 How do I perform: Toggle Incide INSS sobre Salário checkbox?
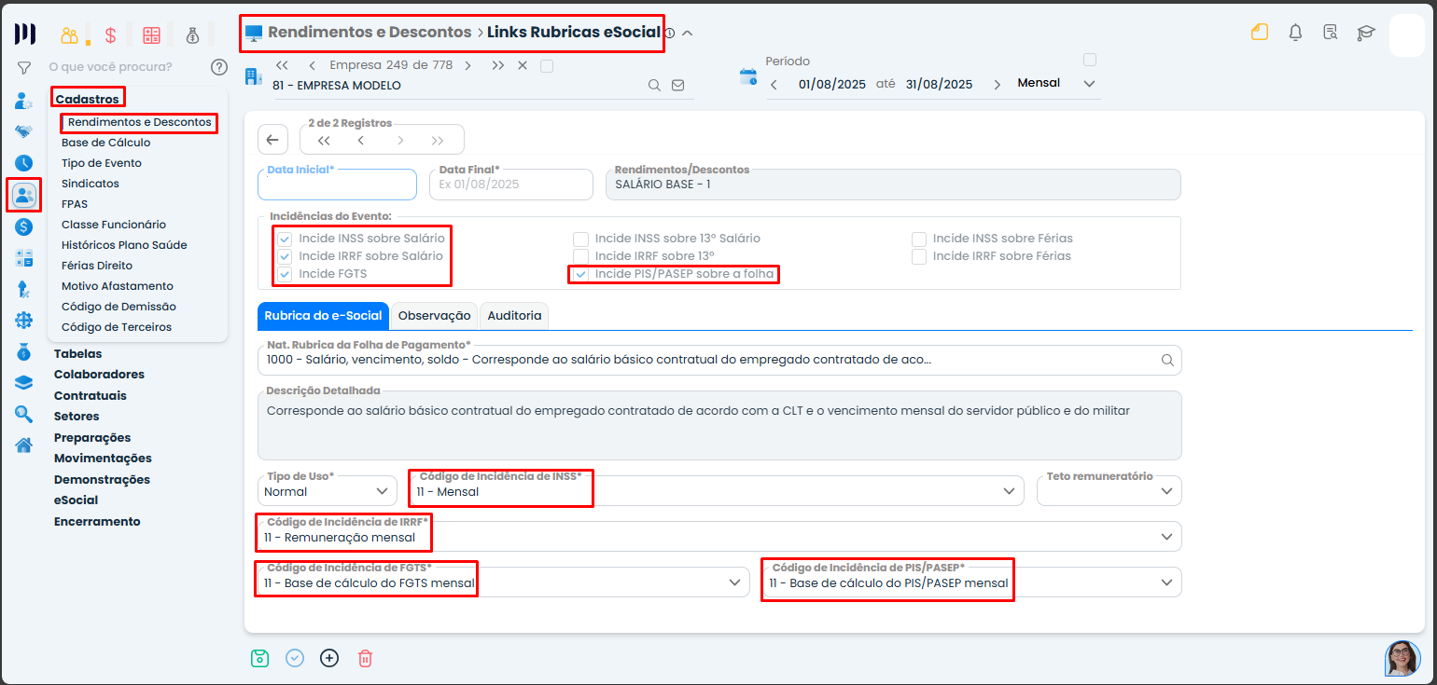click(x=285, y=239)
